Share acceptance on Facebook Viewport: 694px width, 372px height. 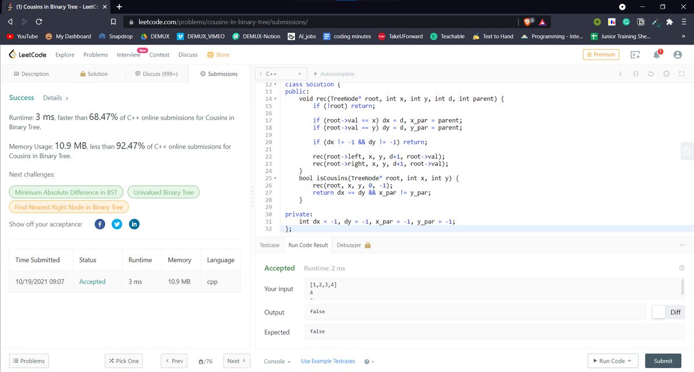[x=99, y=224]
